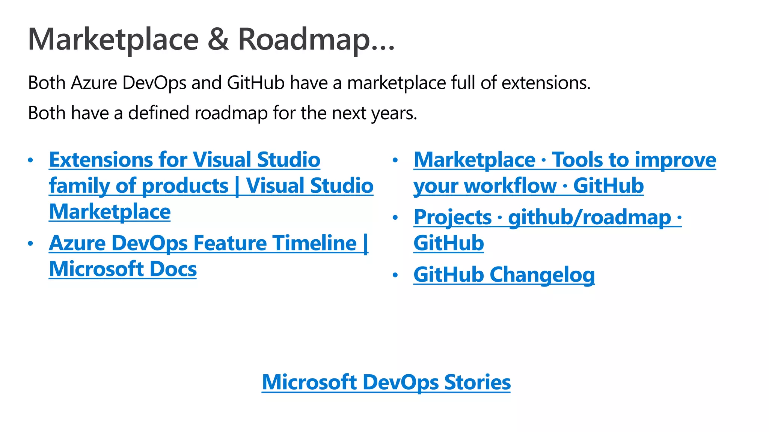The height and width of the screenshot is (432, 769).
Task: Click the bullet before Extensions for Visual Studio
Action: pyautogui.click(x=31, y=160)
